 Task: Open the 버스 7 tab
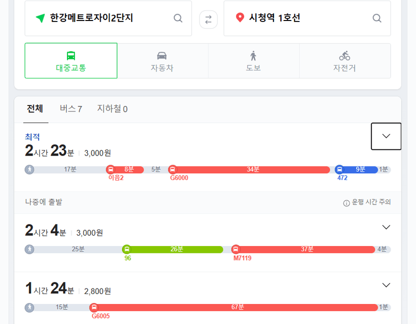point(71,108)
